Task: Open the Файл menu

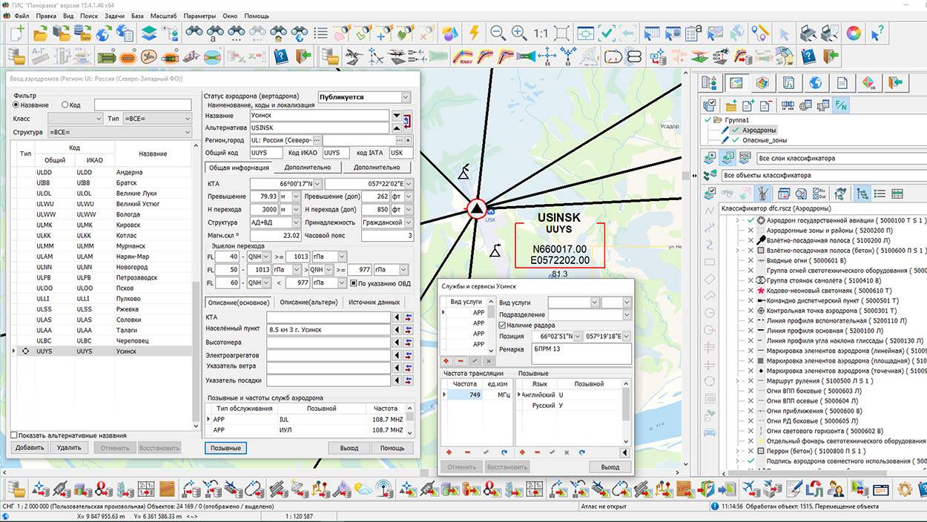Action: (x=22, y=16)
